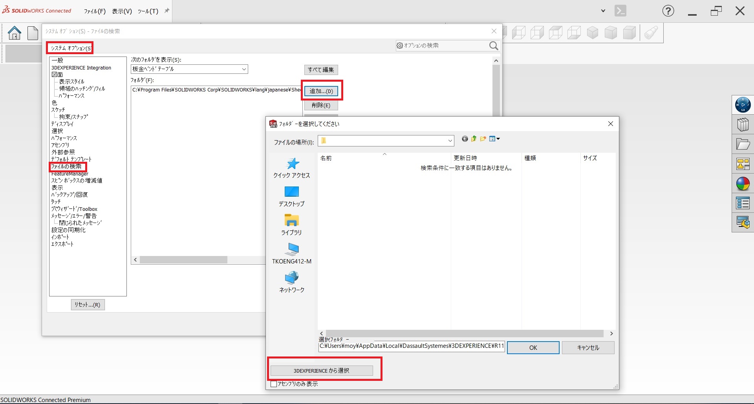Click 追加...(D) button
754x404 pixels.
(321, 91)
